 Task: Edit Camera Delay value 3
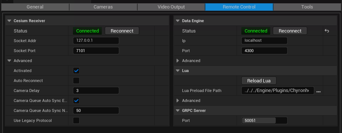96,91
